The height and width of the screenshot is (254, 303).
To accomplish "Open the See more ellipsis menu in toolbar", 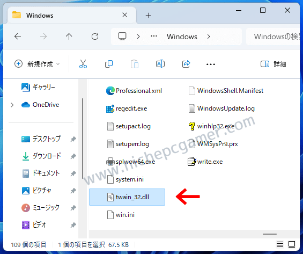I will [x=211, y=64].
